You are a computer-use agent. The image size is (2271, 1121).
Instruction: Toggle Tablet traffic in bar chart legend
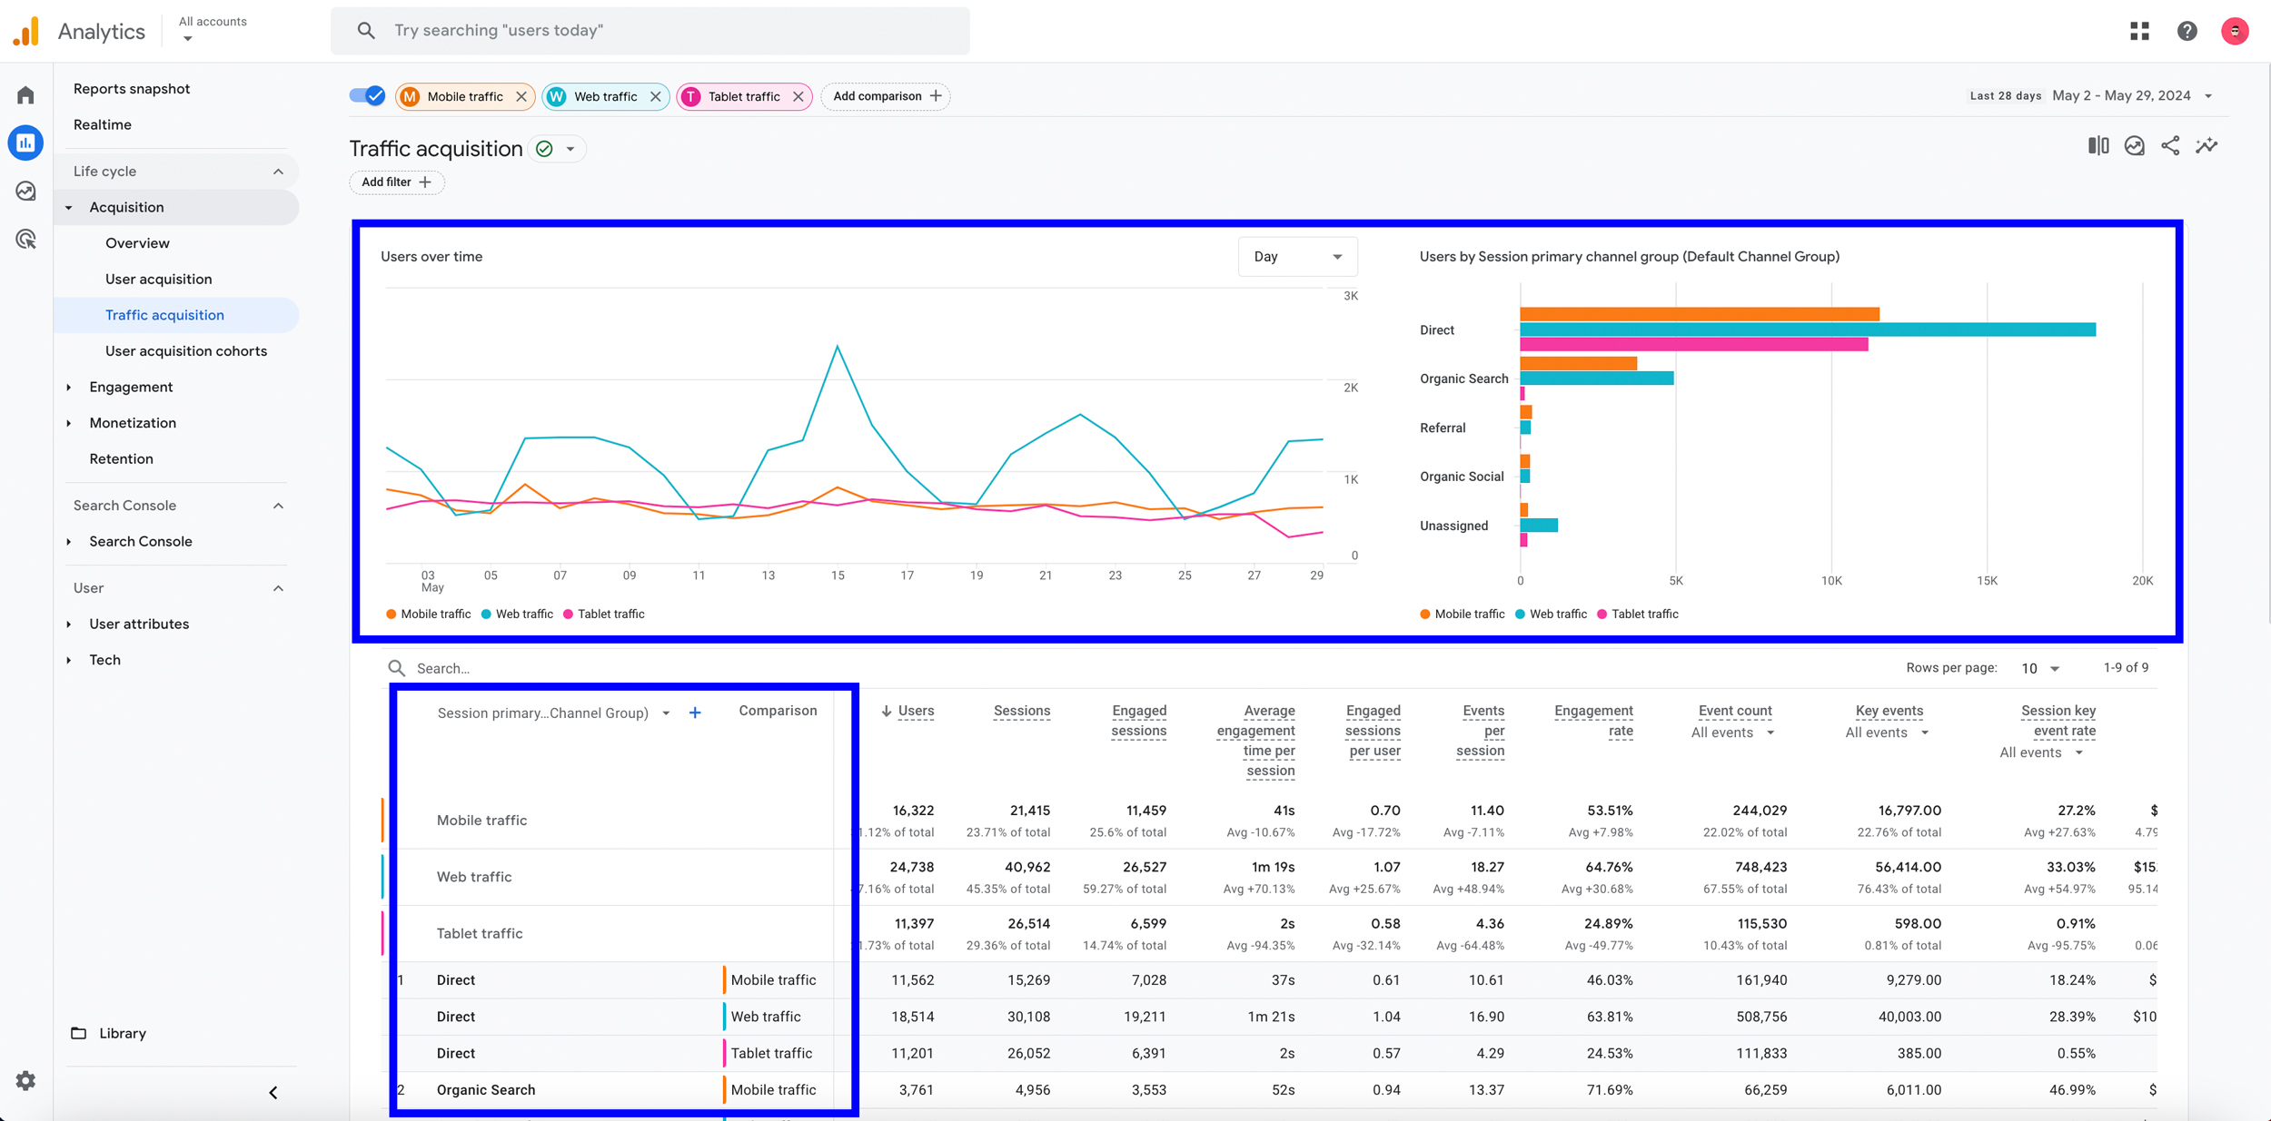[1638, 615]
